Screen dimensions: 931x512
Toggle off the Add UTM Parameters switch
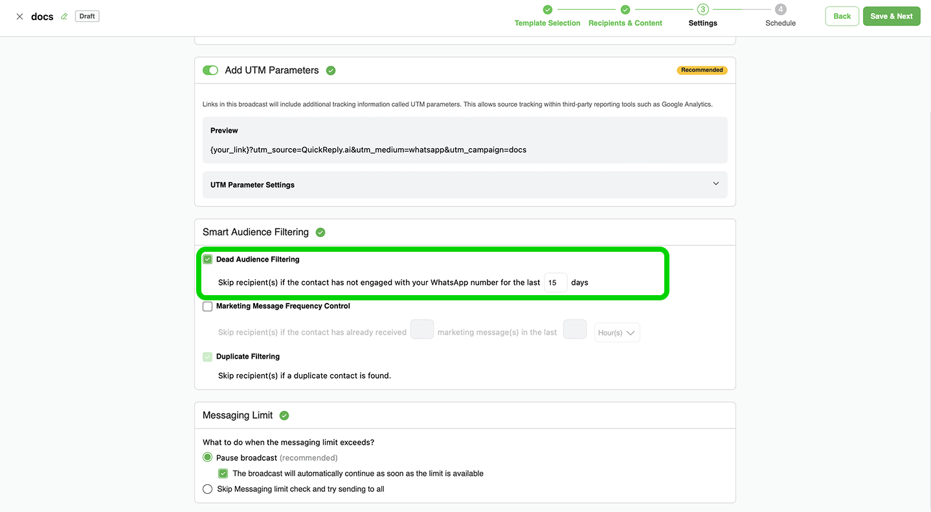point(210,71)
